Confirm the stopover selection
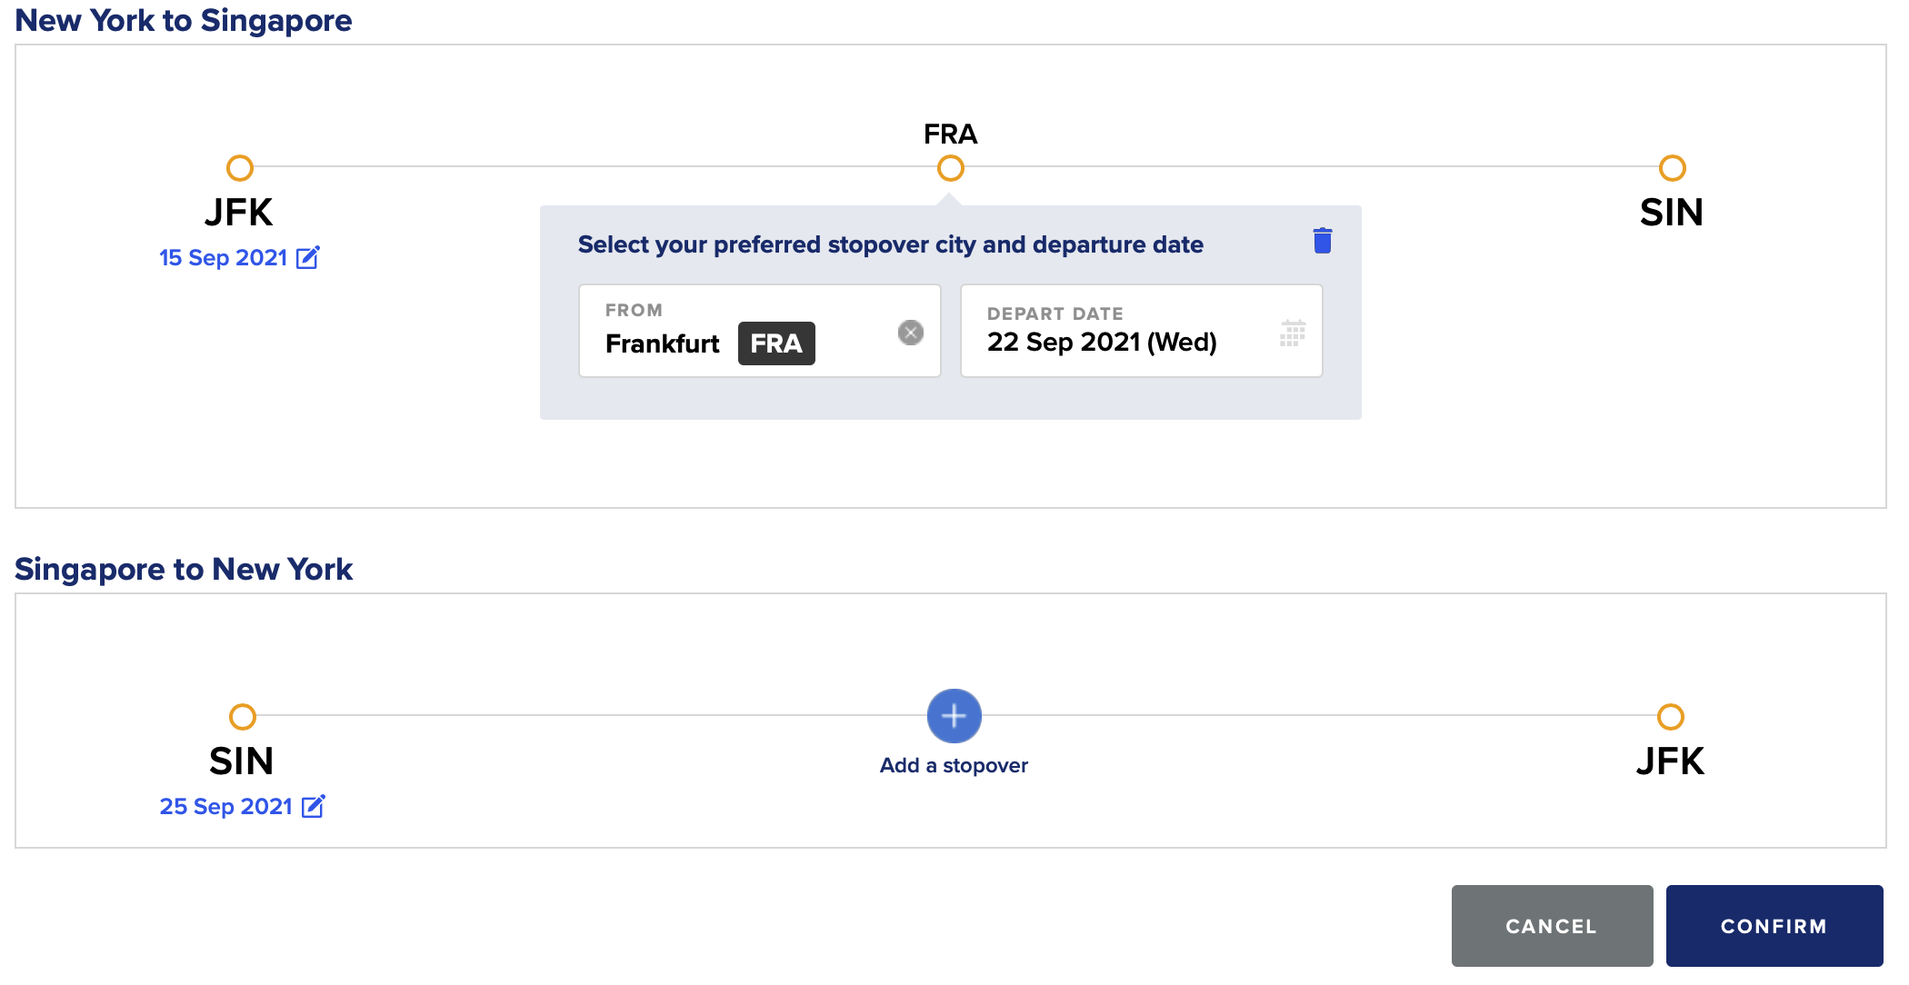1909x985 pixels. tap(1774, 926)
